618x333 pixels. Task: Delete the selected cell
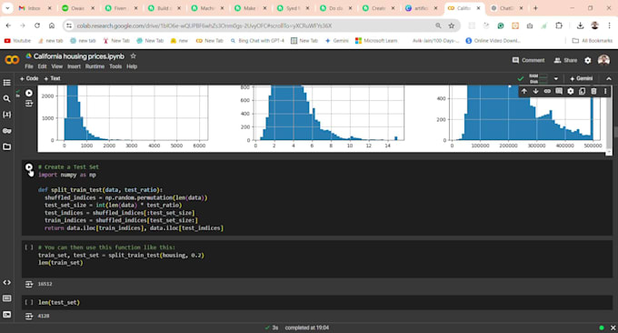593,91
